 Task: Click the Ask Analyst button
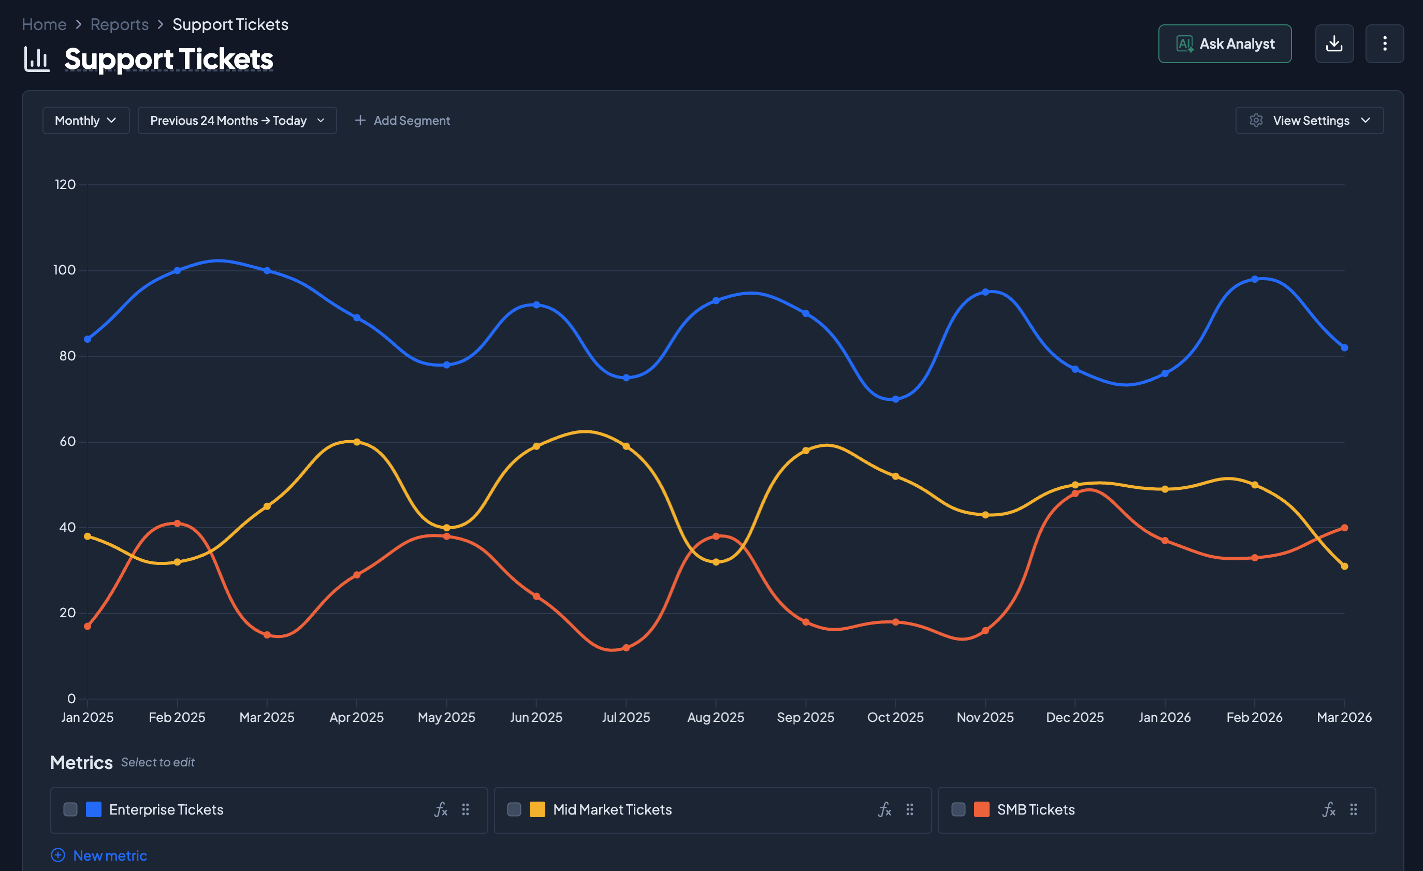point(1224,44)
